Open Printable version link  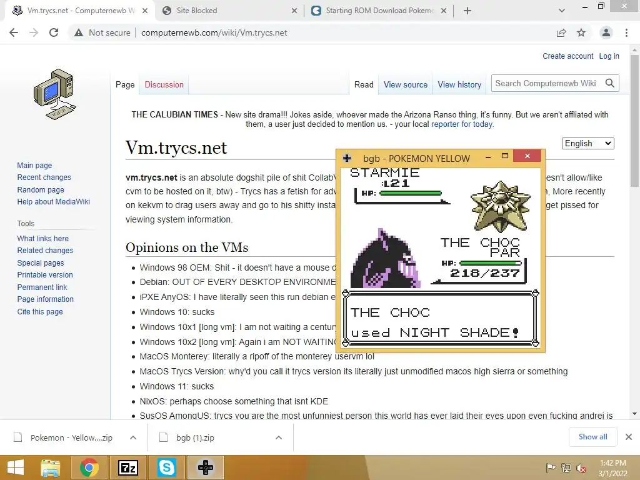45,275
